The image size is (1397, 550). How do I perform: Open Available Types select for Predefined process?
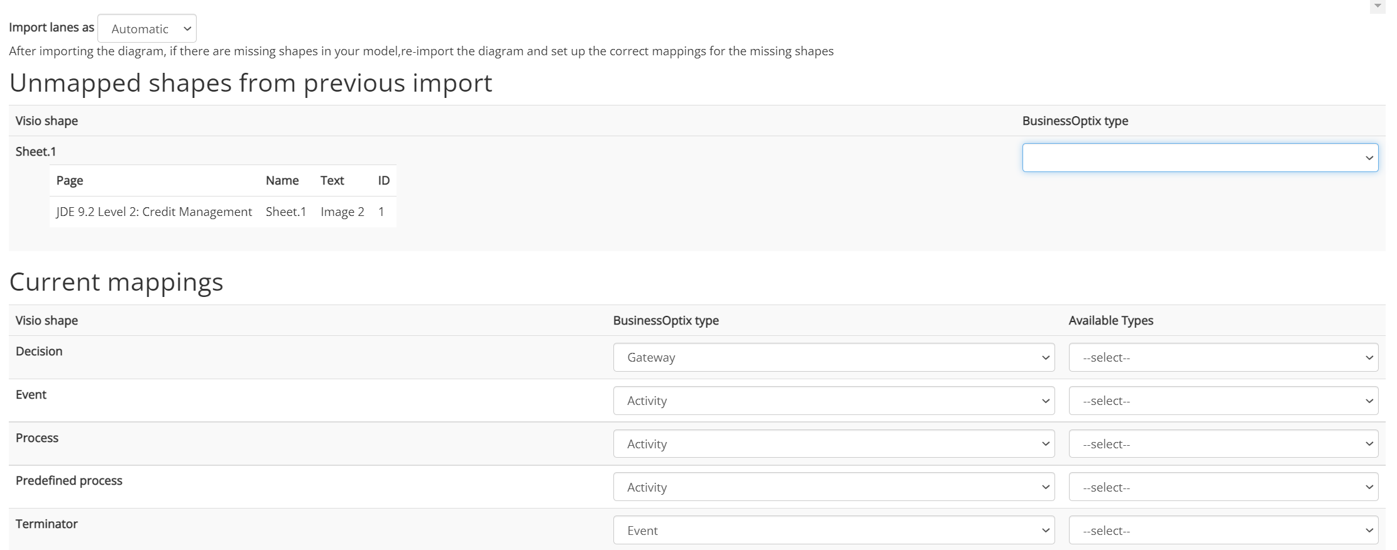pyautogui.click(x=1223, y=487)
